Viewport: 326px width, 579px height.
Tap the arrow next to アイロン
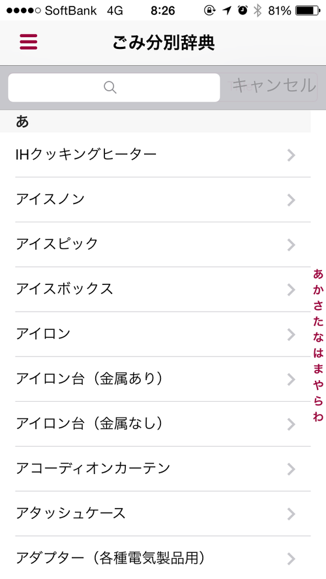coord(291,334)
